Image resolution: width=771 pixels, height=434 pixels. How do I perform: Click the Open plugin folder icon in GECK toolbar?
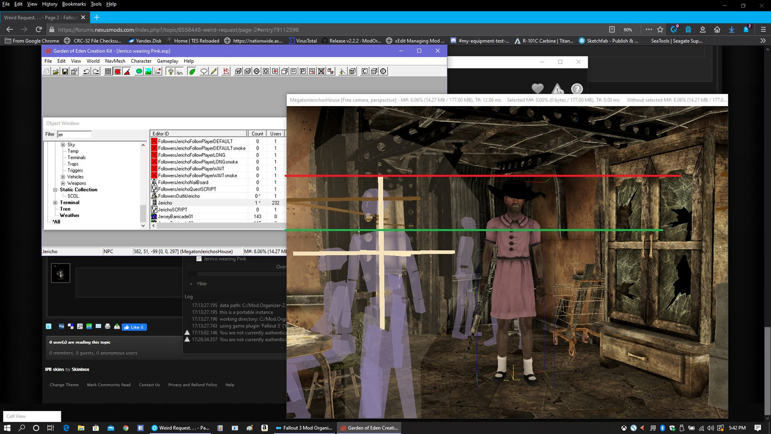click(55, 71)
